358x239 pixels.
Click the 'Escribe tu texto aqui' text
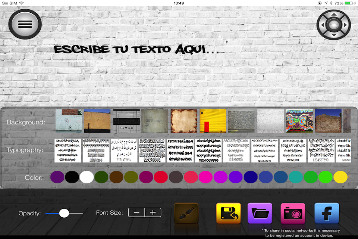click(x=136, y=49)
